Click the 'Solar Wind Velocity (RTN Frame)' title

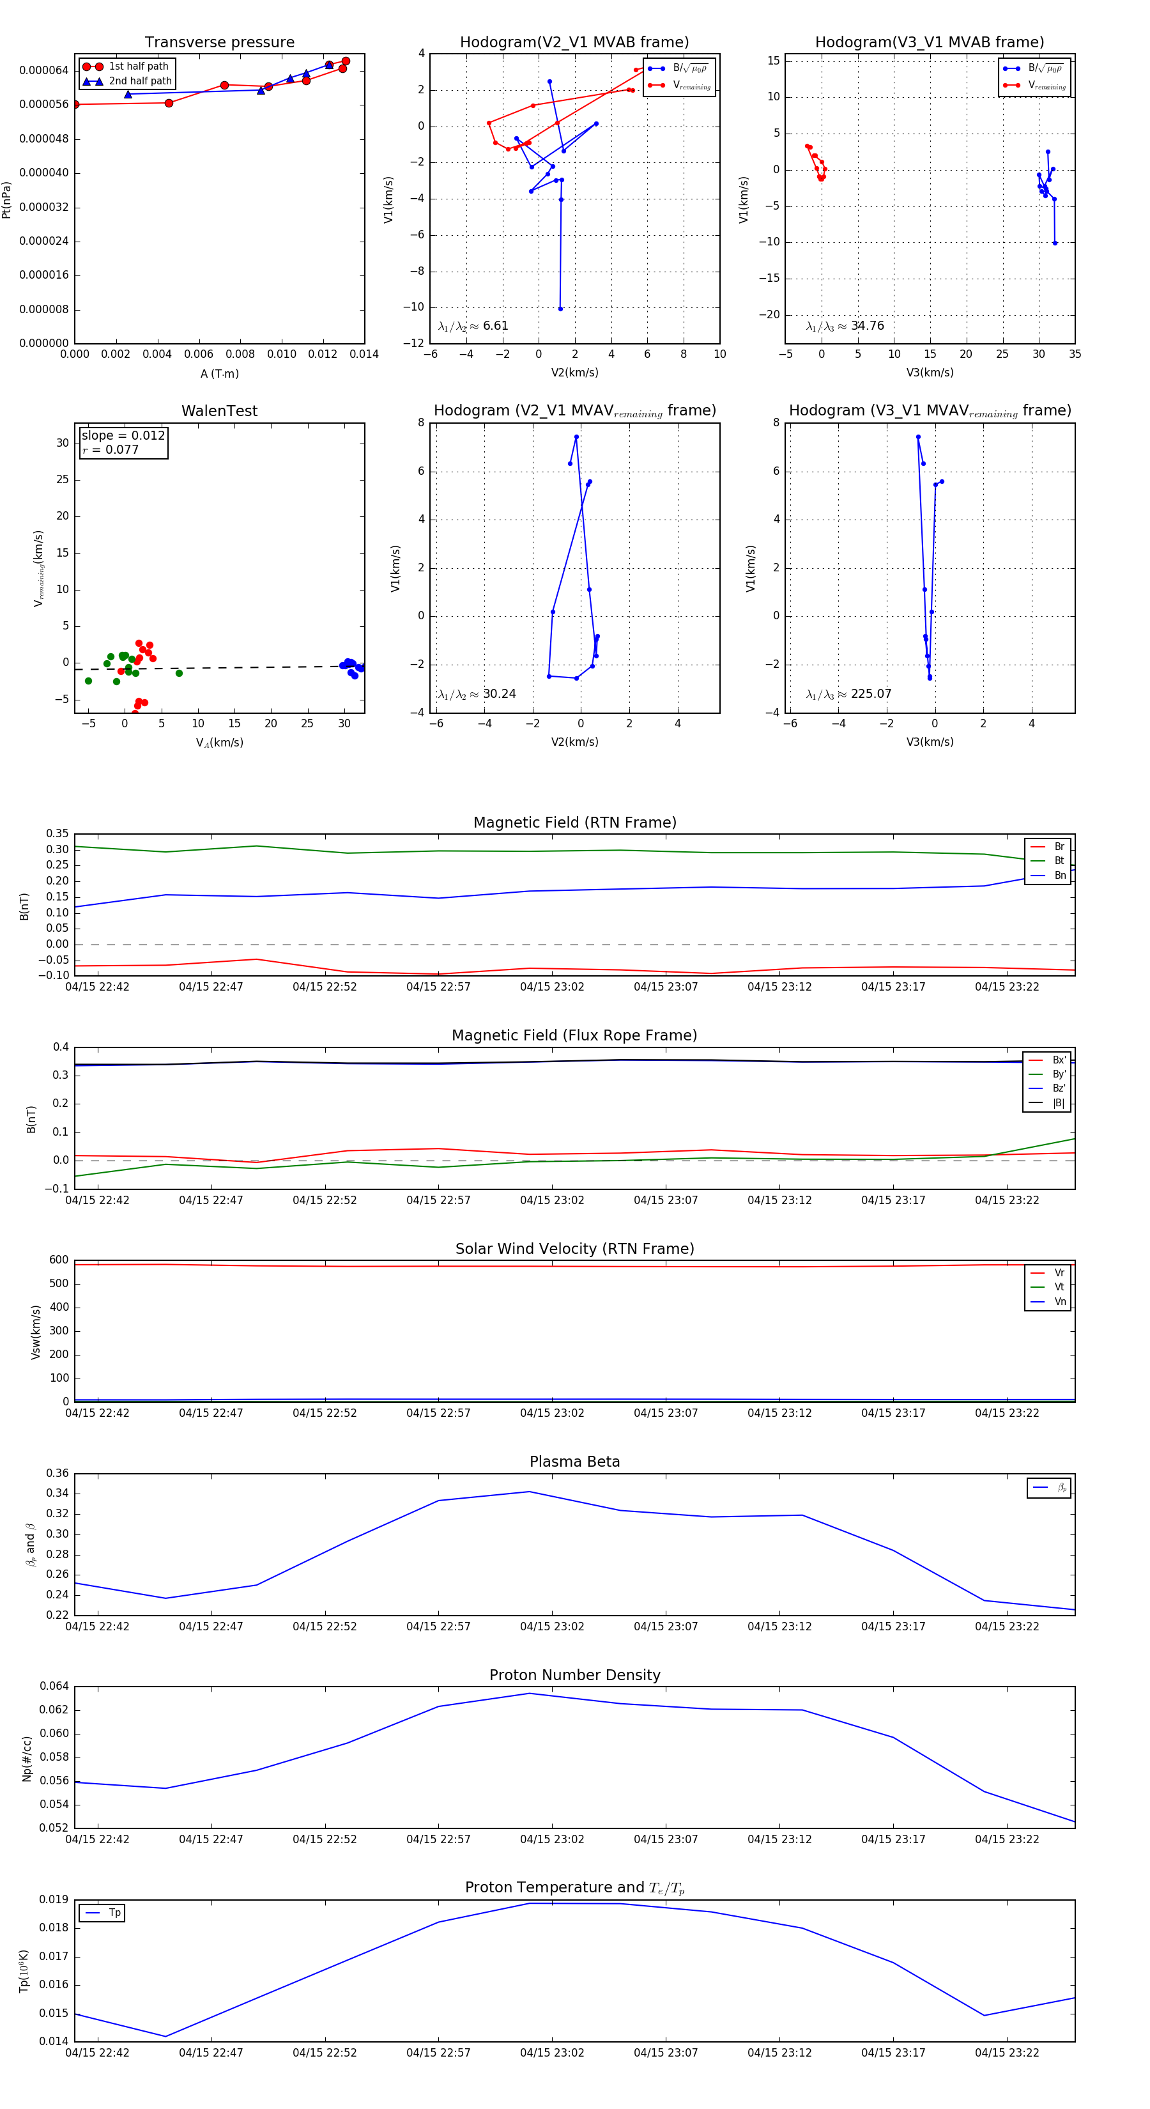pyautogui.click(x=574, y=1249)
